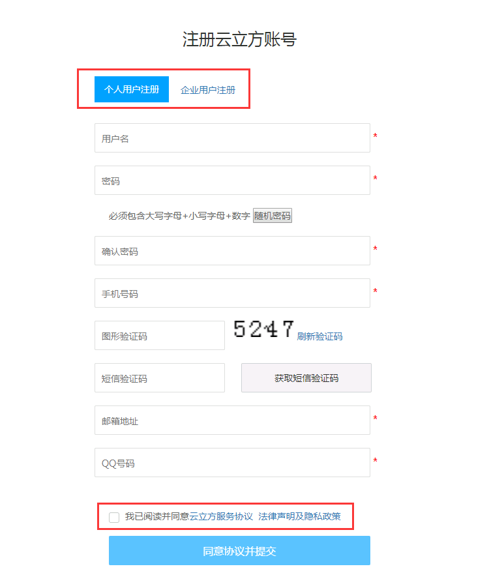This screenshot has width=489, height=588.
Task: Select the 确认密码 field
Action: pyautogui.click(x=232, y=251)
